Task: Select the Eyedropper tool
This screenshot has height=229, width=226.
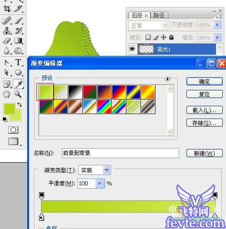Action: (18, 84)
